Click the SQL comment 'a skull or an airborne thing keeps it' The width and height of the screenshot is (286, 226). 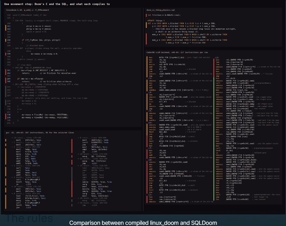[175, 32]
